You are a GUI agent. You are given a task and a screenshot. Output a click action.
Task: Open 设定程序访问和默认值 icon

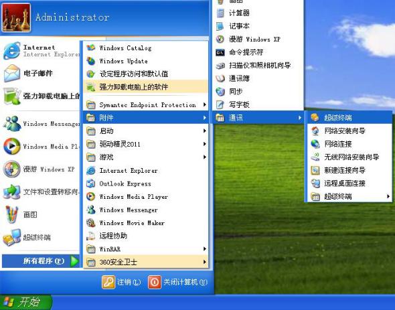tap(90, 74)
